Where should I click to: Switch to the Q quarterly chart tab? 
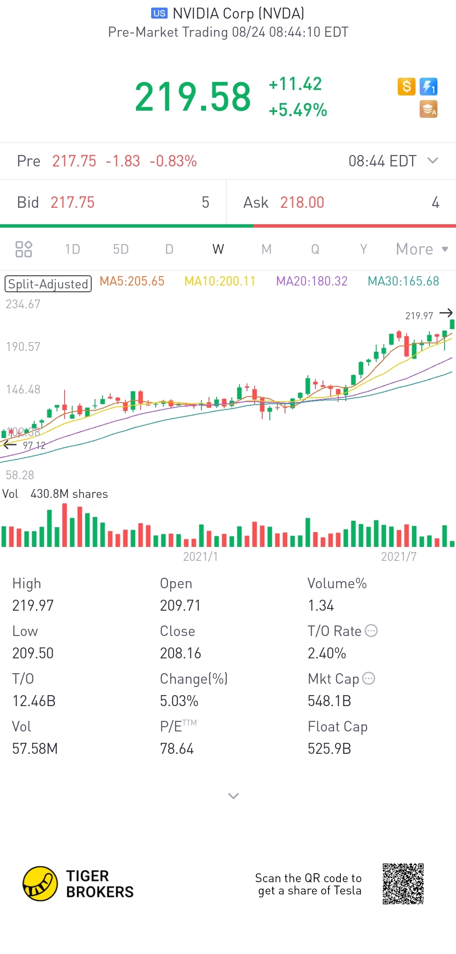click(x=315, y=249)
